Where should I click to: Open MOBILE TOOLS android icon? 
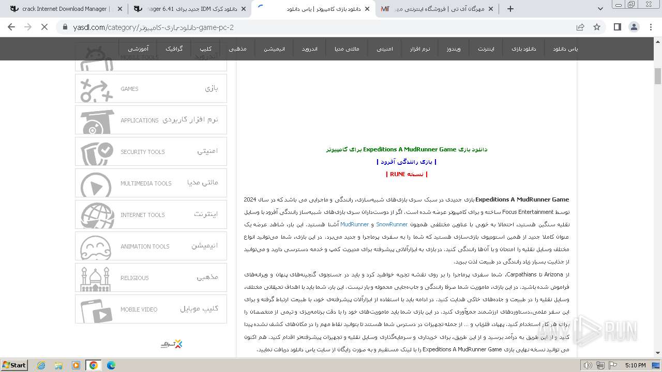96,58
